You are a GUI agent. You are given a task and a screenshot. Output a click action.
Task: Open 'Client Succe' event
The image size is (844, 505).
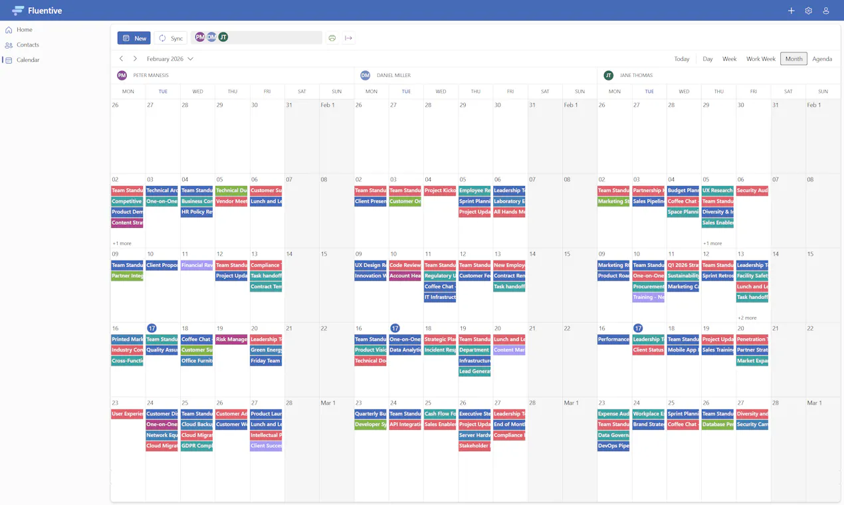[x=266, y=446]
